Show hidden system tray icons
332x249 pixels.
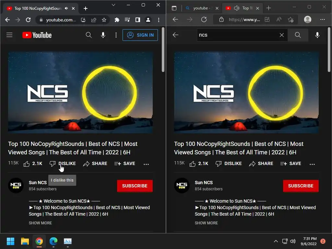(x=276, y=241)
